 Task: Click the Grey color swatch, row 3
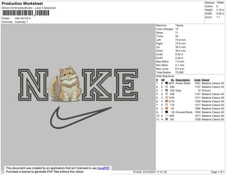tap(166, 90)
